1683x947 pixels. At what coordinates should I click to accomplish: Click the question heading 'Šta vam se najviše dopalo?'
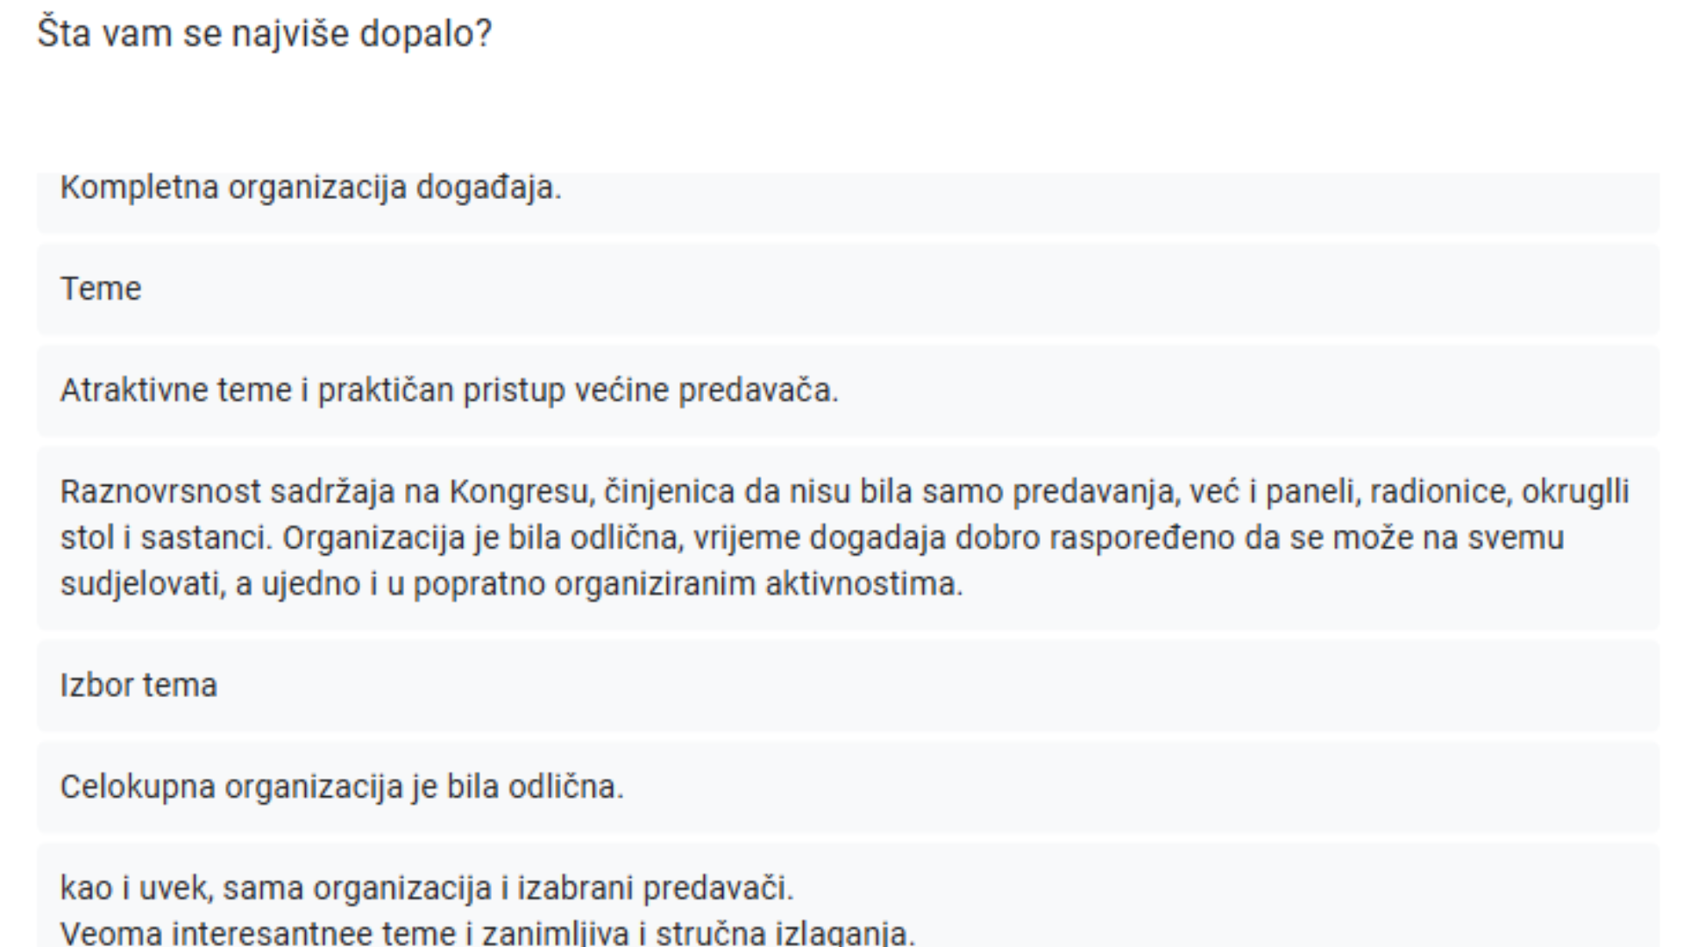tap(265, 34)
